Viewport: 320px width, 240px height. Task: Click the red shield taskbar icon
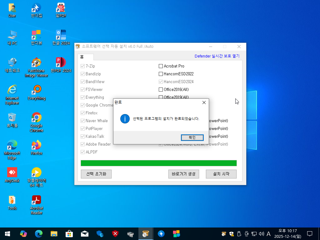(115, 234)
